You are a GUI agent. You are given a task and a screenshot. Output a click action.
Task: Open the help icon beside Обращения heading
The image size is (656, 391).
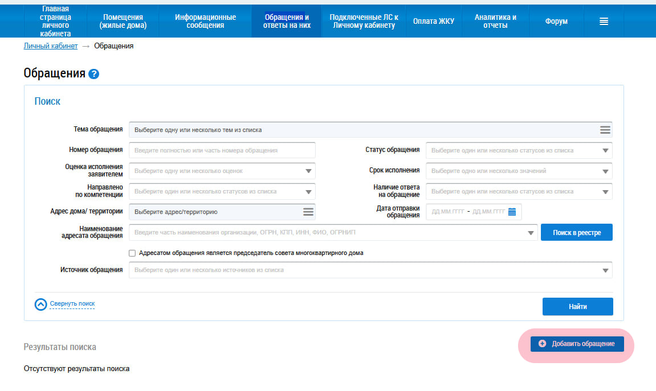(93, 74)
